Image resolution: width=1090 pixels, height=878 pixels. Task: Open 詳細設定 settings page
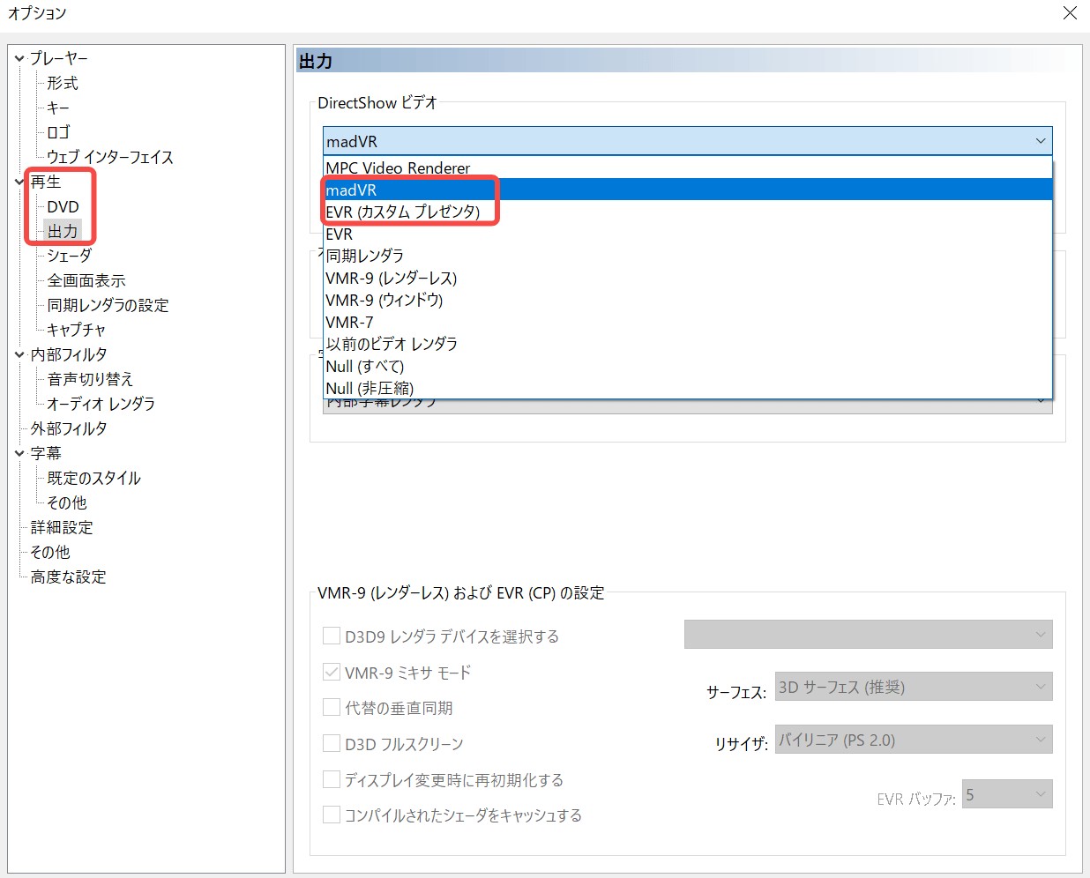62,527
